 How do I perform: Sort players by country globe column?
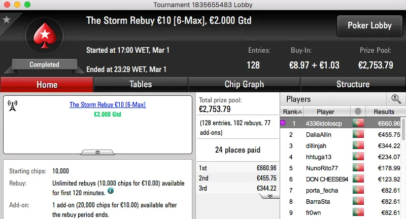(358, 112)
